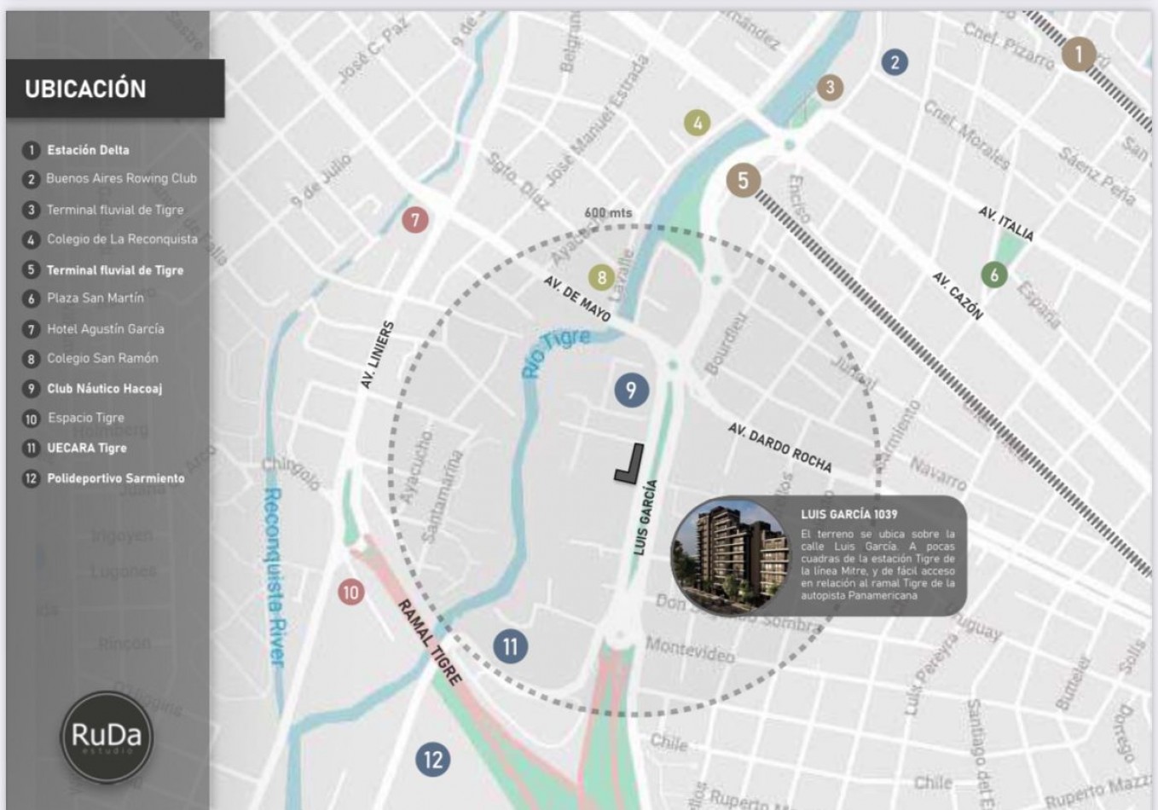The image size is (1158, 810).
Task: Select the blue map marker number 2
Action: [x=894, y=62]
